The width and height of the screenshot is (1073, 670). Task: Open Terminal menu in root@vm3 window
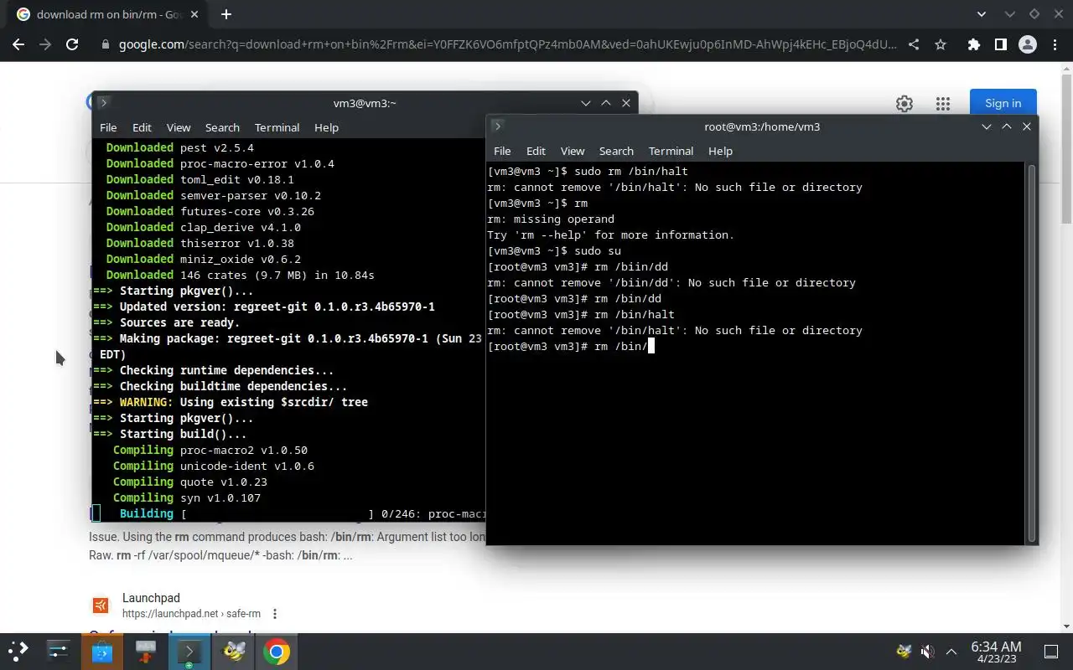671,151
